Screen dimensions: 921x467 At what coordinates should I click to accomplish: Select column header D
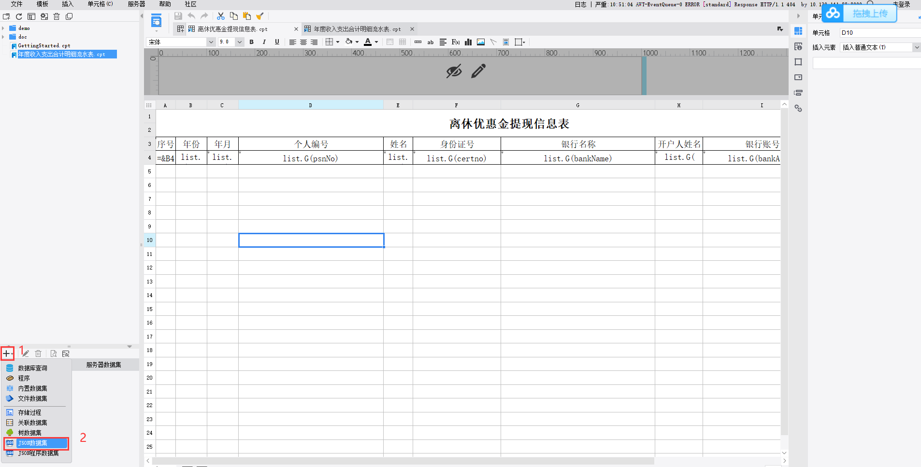pos(311,105)
